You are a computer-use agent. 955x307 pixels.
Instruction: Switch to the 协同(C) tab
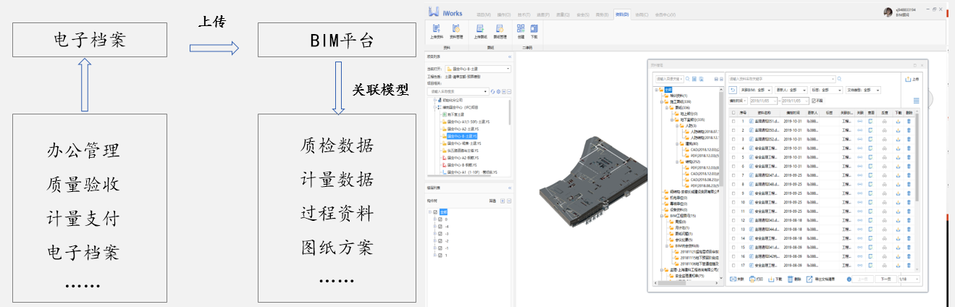(x=641, y=13)
